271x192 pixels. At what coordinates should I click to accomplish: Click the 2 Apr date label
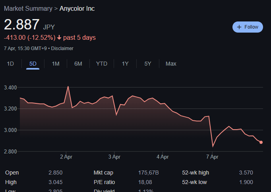click(x=66, y=157)
